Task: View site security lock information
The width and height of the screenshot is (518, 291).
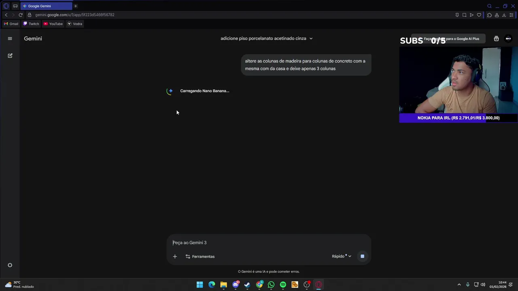Action: pos(30,15)
